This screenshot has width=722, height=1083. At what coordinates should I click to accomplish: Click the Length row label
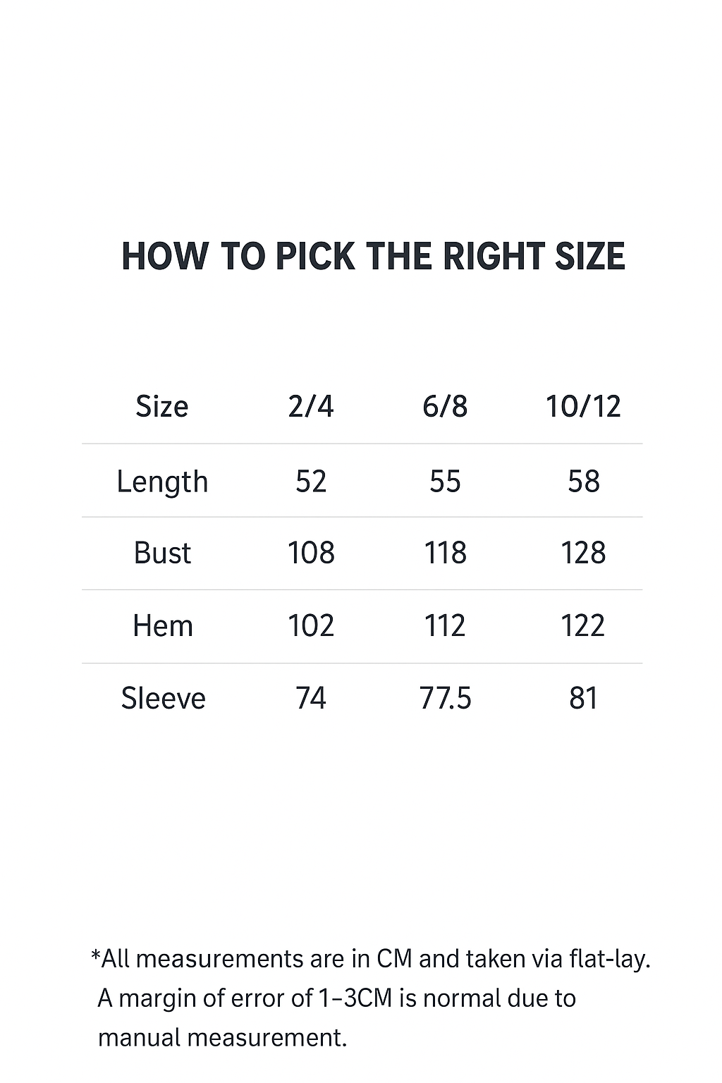162,482
